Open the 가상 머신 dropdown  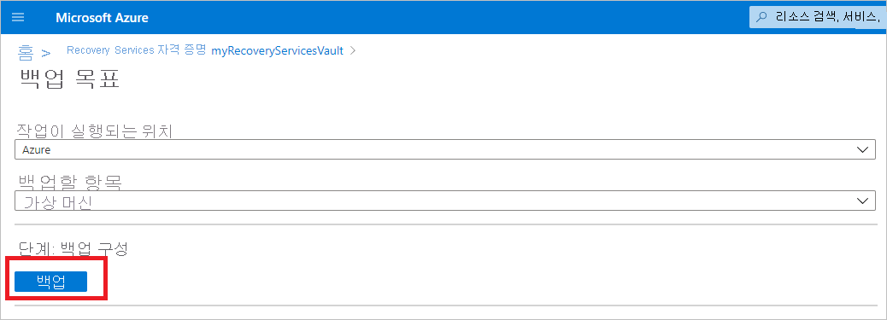point(444,201)
